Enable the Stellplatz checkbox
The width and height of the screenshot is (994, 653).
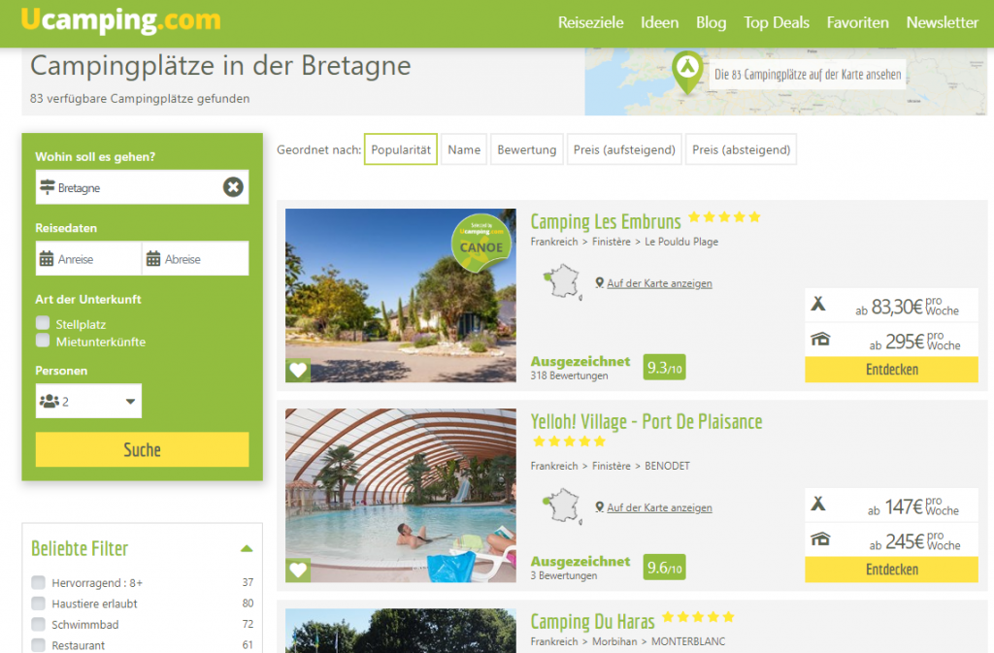pos(43,323)
